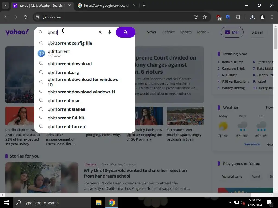
Task: Open Windows Start menu
Action: pyautogui.click(x=7, y=203)
